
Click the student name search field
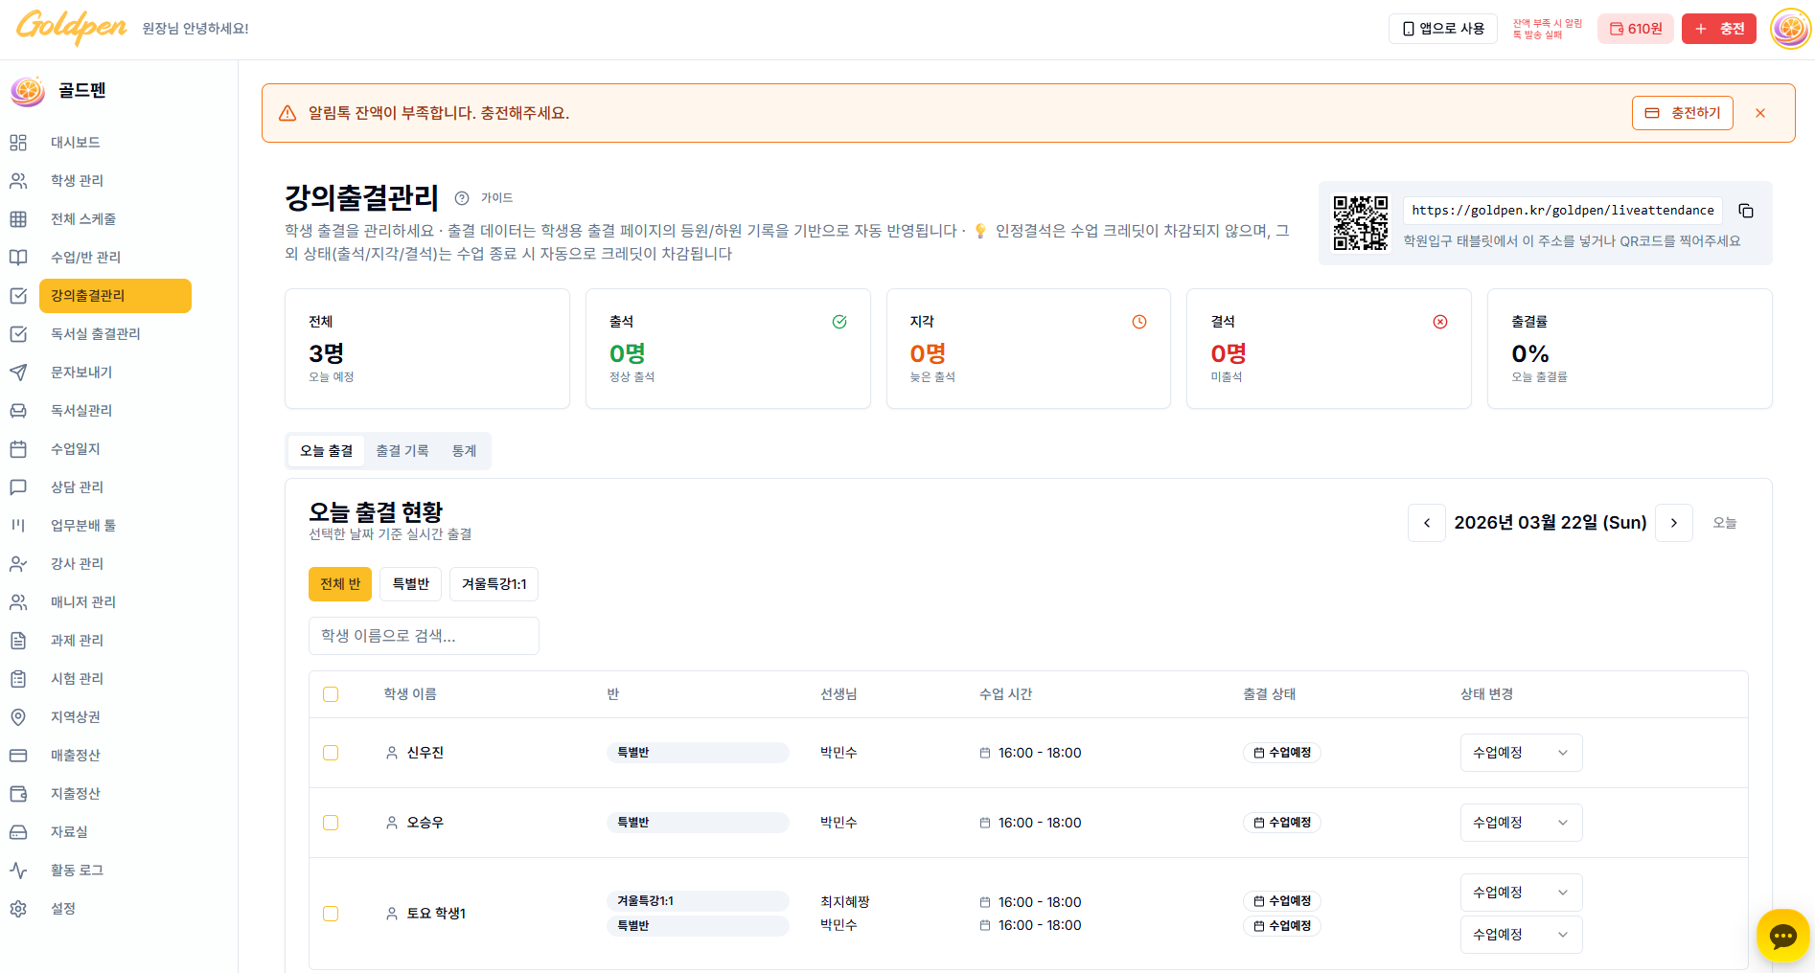point(424,636)
